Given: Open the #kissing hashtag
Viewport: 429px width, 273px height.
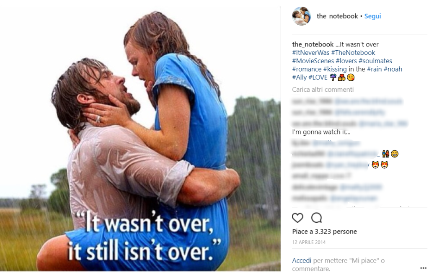Looking at the screenshot, I should [x=335, y=69].
